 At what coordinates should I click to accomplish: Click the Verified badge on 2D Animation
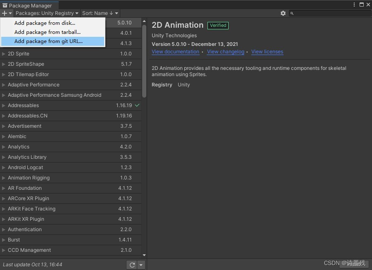coord(218,25)
